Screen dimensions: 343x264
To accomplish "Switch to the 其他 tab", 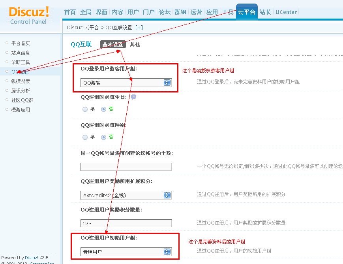I will pyautogui.click(x=135, y=45).
